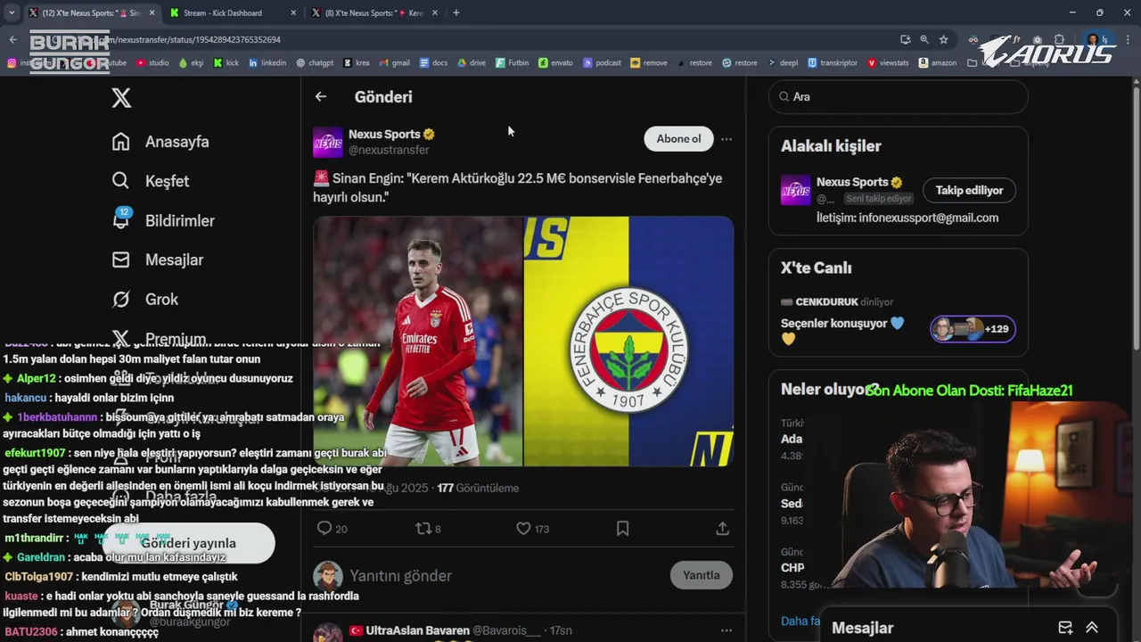Compose new message icon in Mesajlar drawer
The height and width of the screenshot is (642, 1141).
tap(1064, 628)
